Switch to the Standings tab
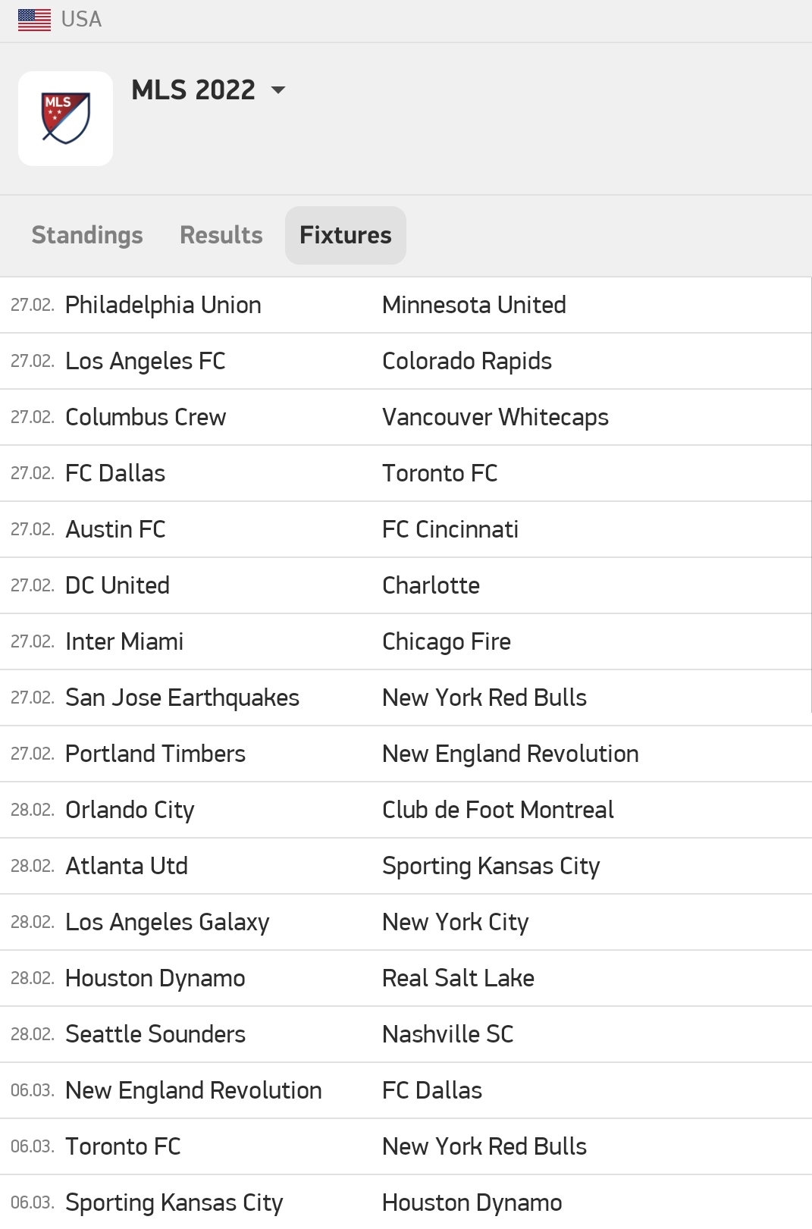 pyautogui.click(x=87, y=235)
